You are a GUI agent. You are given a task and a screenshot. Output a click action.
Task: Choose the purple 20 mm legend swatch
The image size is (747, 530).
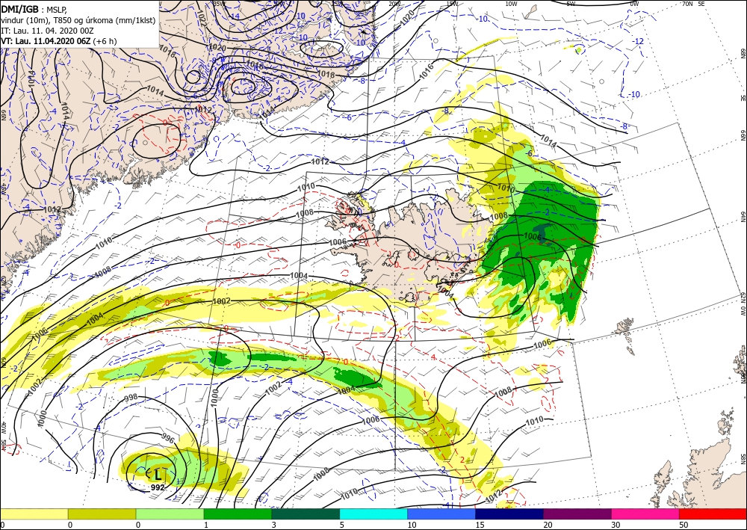[x=577, y=514]
